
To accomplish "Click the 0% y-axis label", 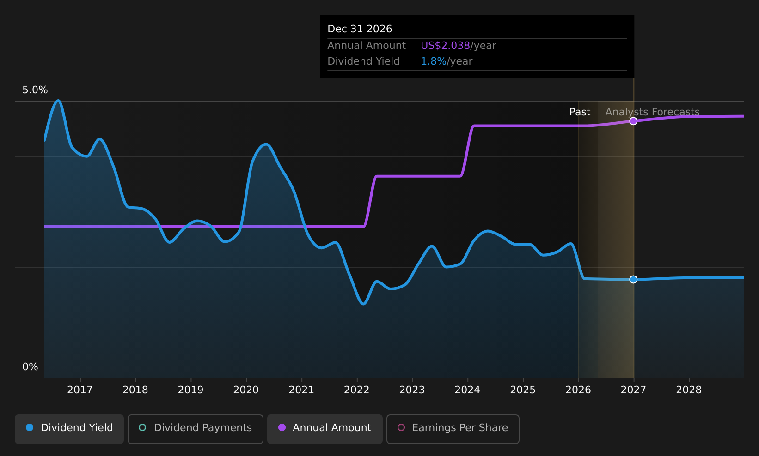I will click(31, 367).
